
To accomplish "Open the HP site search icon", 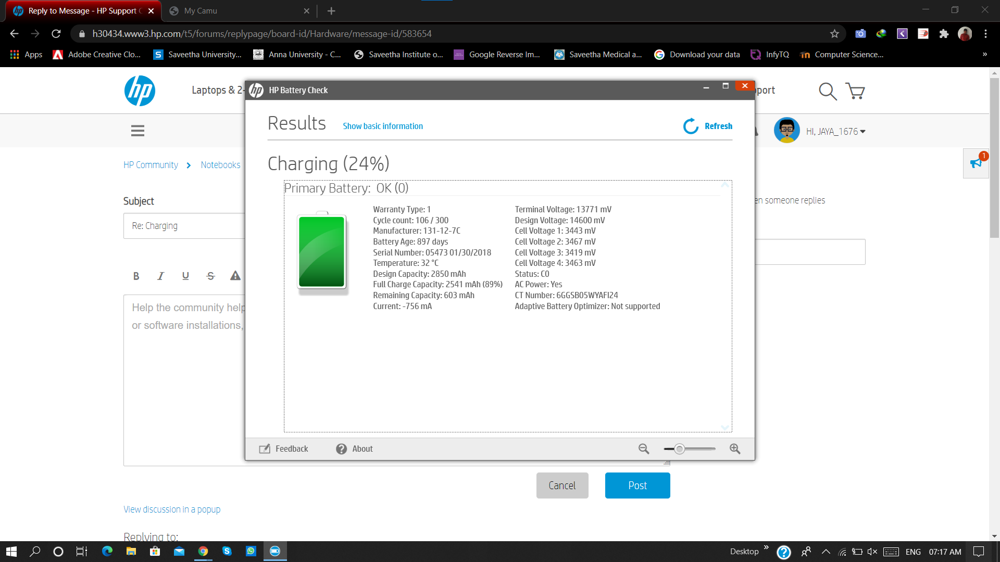I will pos(828,91).
